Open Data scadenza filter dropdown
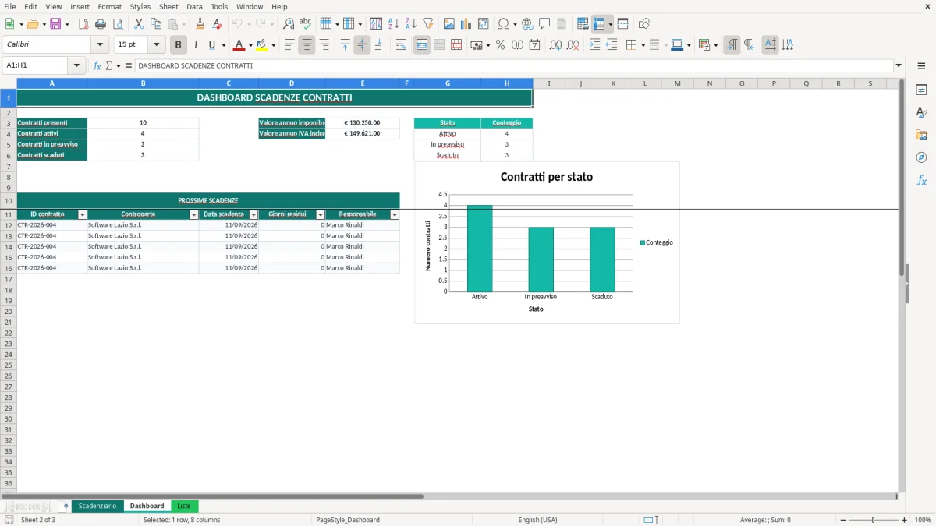936x526 pixels. click(x=253, y=214)
